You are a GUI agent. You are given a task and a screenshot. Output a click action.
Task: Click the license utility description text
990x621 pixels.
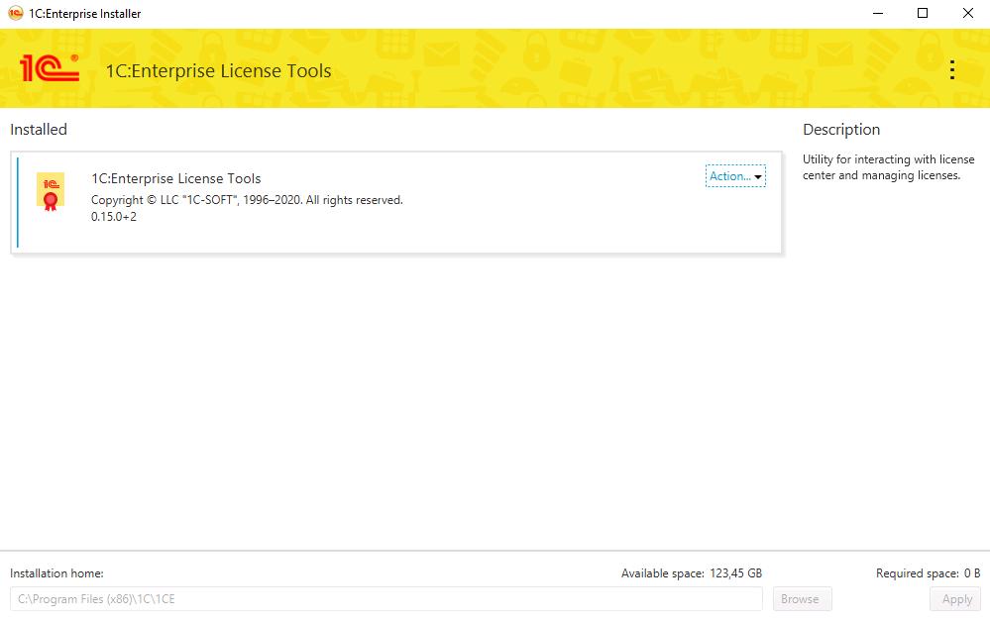tap(888, 167)
